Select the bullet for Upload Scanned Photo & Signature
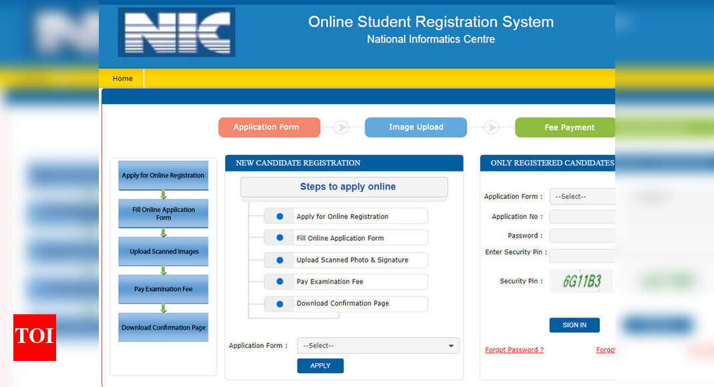 pos(280,260)
